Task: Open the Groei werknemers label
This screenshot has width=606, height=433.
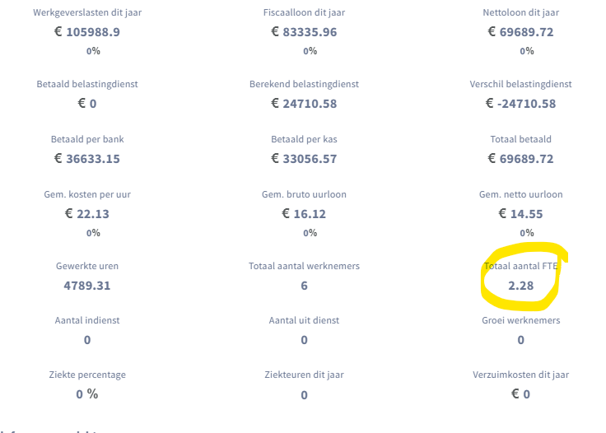Action: coord(520,320)
